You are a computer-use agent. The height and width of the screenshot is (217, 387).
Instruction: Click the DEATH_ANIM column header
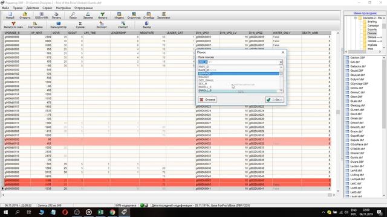pyautogui.click(x=316, y=33)
